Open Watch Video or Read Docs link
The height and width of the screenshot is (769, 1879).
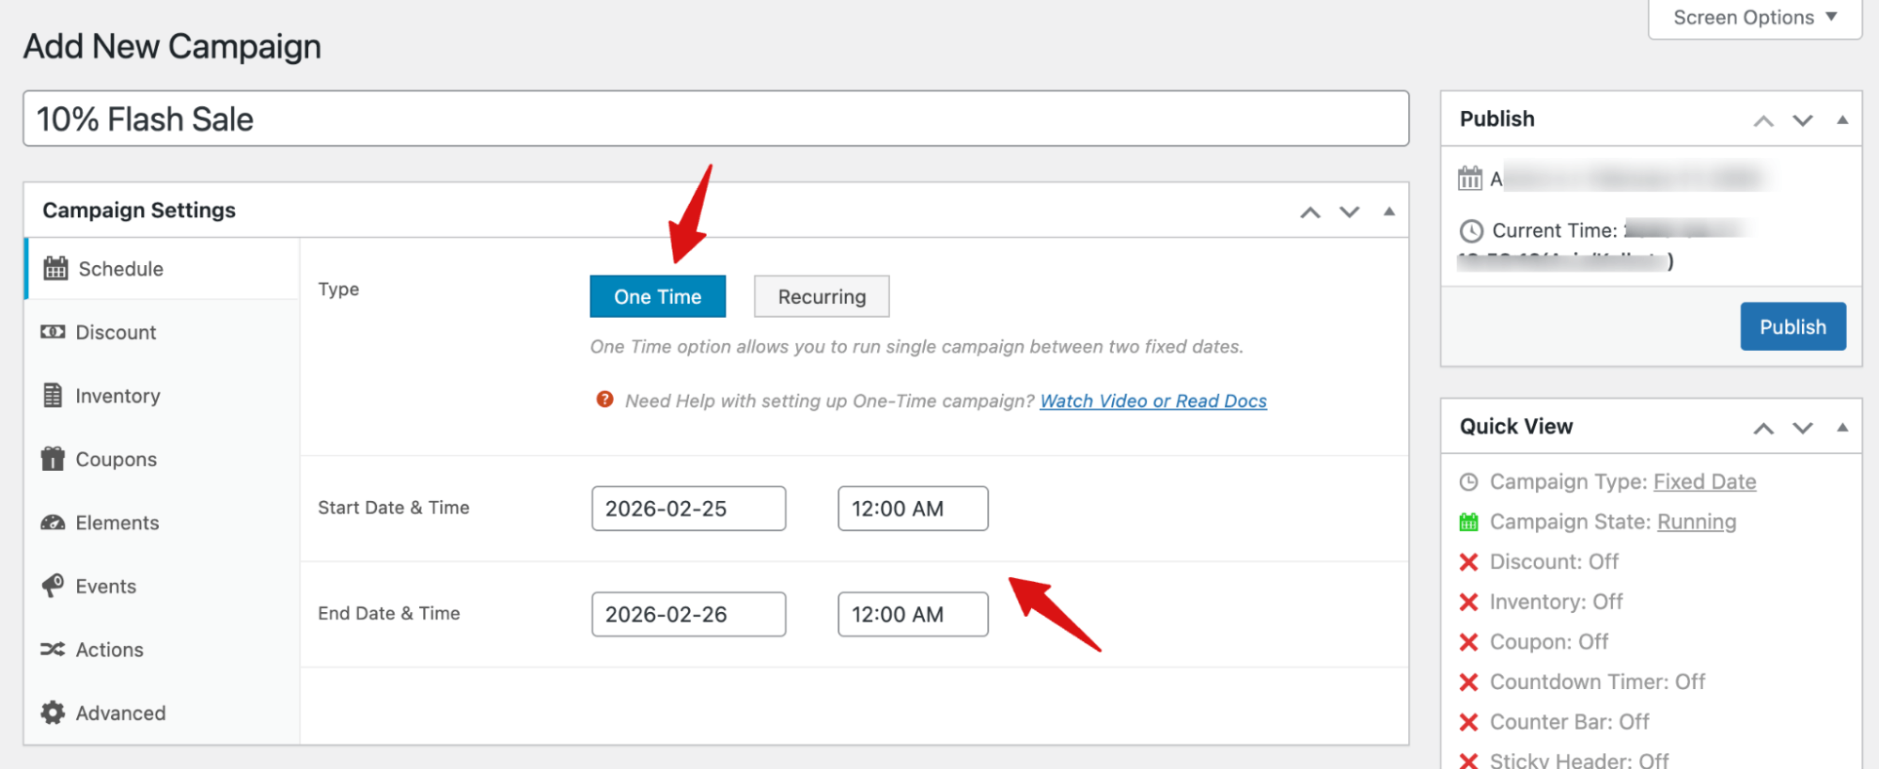pyautogui.click(x=1153, y=400)
